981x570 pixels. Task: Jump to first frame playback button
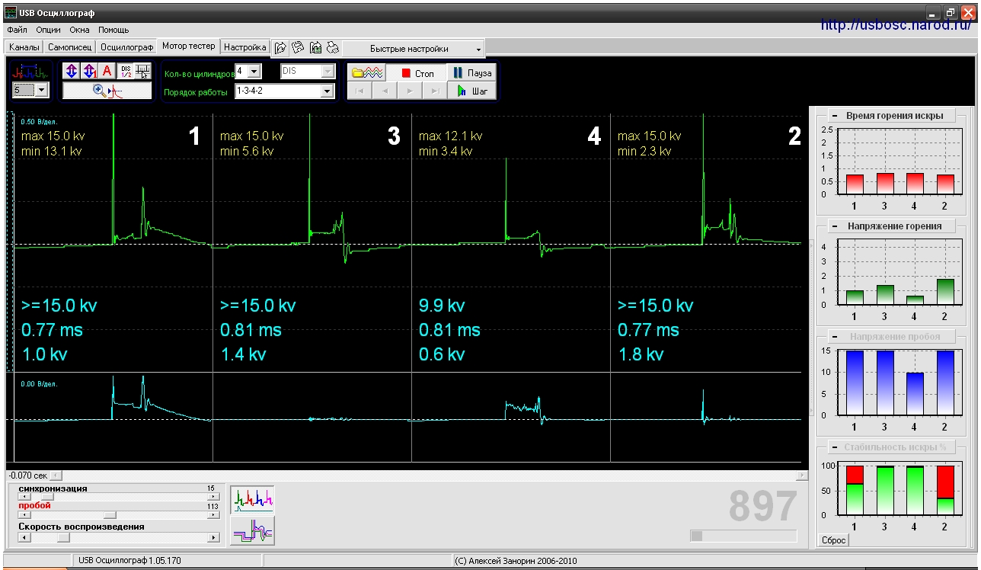[x=359, y=91]
